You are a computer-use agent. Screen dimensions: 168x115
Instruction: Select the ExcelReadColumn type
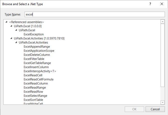36,83
